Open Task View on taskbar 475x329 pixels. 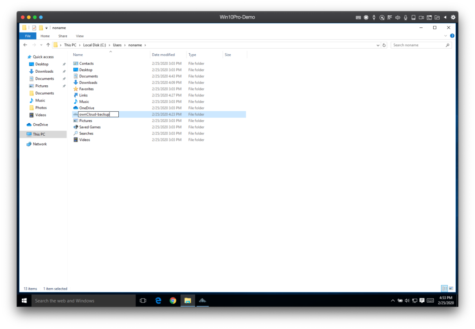pyautogui.click(x=143, y=301)
